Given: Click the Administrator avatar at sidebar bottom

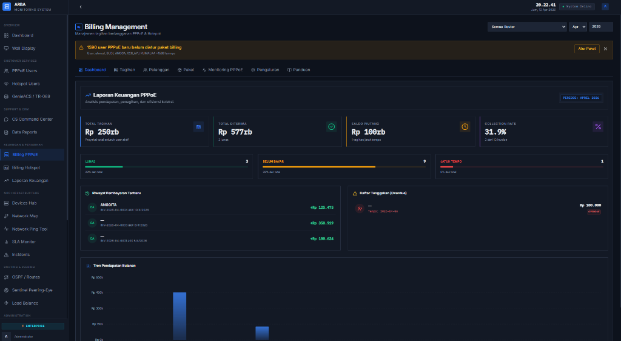Looking at the screenshot, I should point(6,337).
